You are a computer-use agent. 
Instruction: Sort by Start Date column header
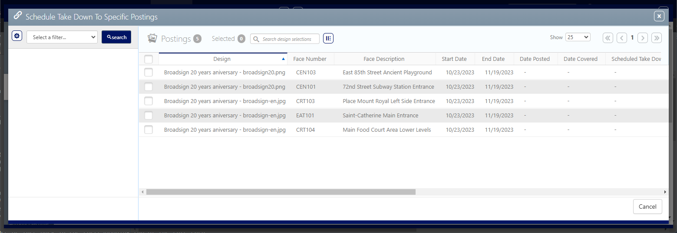click(x=454, y=59)
